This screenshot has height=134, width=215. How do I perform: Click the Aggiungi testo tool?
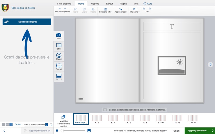[120, 10]
